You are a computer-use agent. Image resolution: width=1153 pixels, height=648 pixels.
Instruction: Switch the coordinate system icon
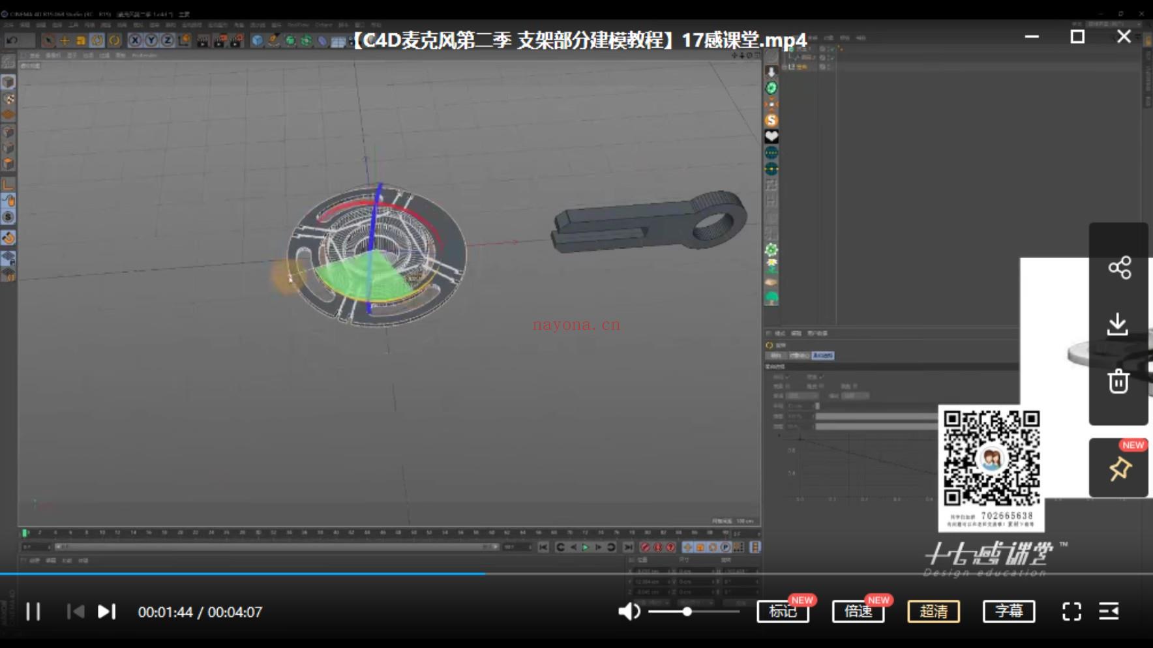185,40
